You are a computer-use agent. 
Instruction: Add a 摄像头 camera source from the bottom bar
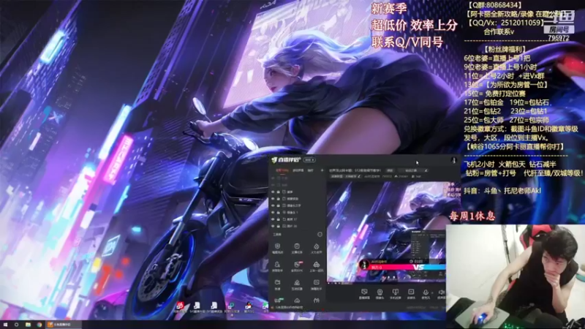(x=380, y=294)
